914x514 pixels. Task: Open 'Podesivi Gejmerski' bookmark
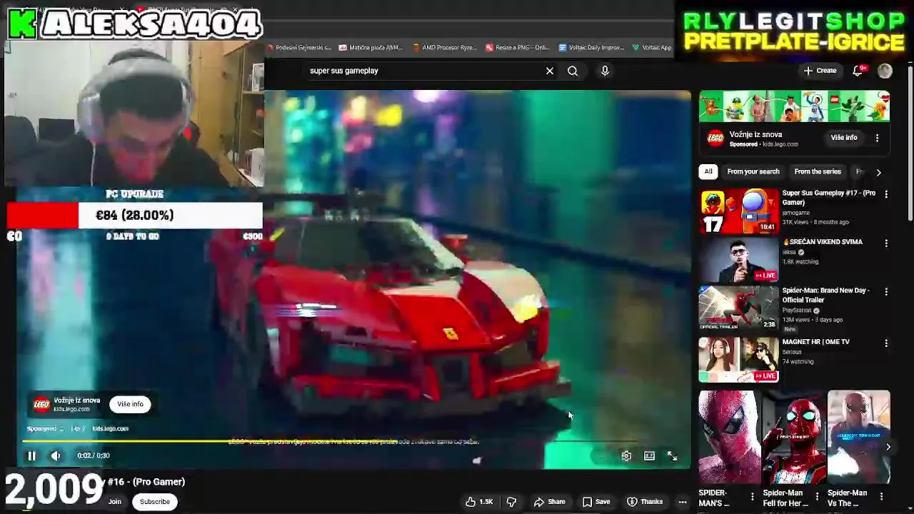click(300, 48)
